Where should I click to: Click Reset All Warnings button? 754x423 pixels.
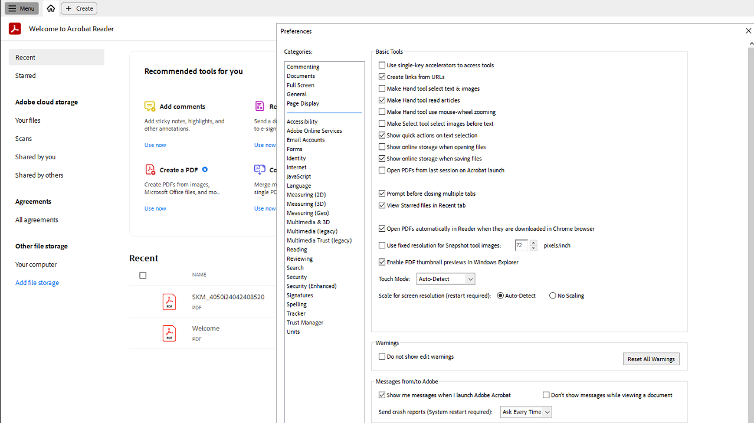[651, 359]
